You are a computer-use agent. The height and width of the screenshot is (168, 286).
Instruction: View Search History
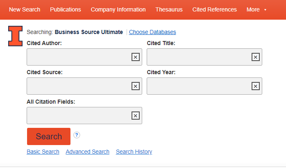pos(134,152)
